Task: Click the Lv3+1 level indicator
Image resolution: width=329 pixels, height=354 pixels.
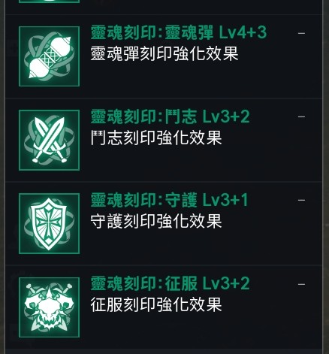Action: (x=225, y=200)
